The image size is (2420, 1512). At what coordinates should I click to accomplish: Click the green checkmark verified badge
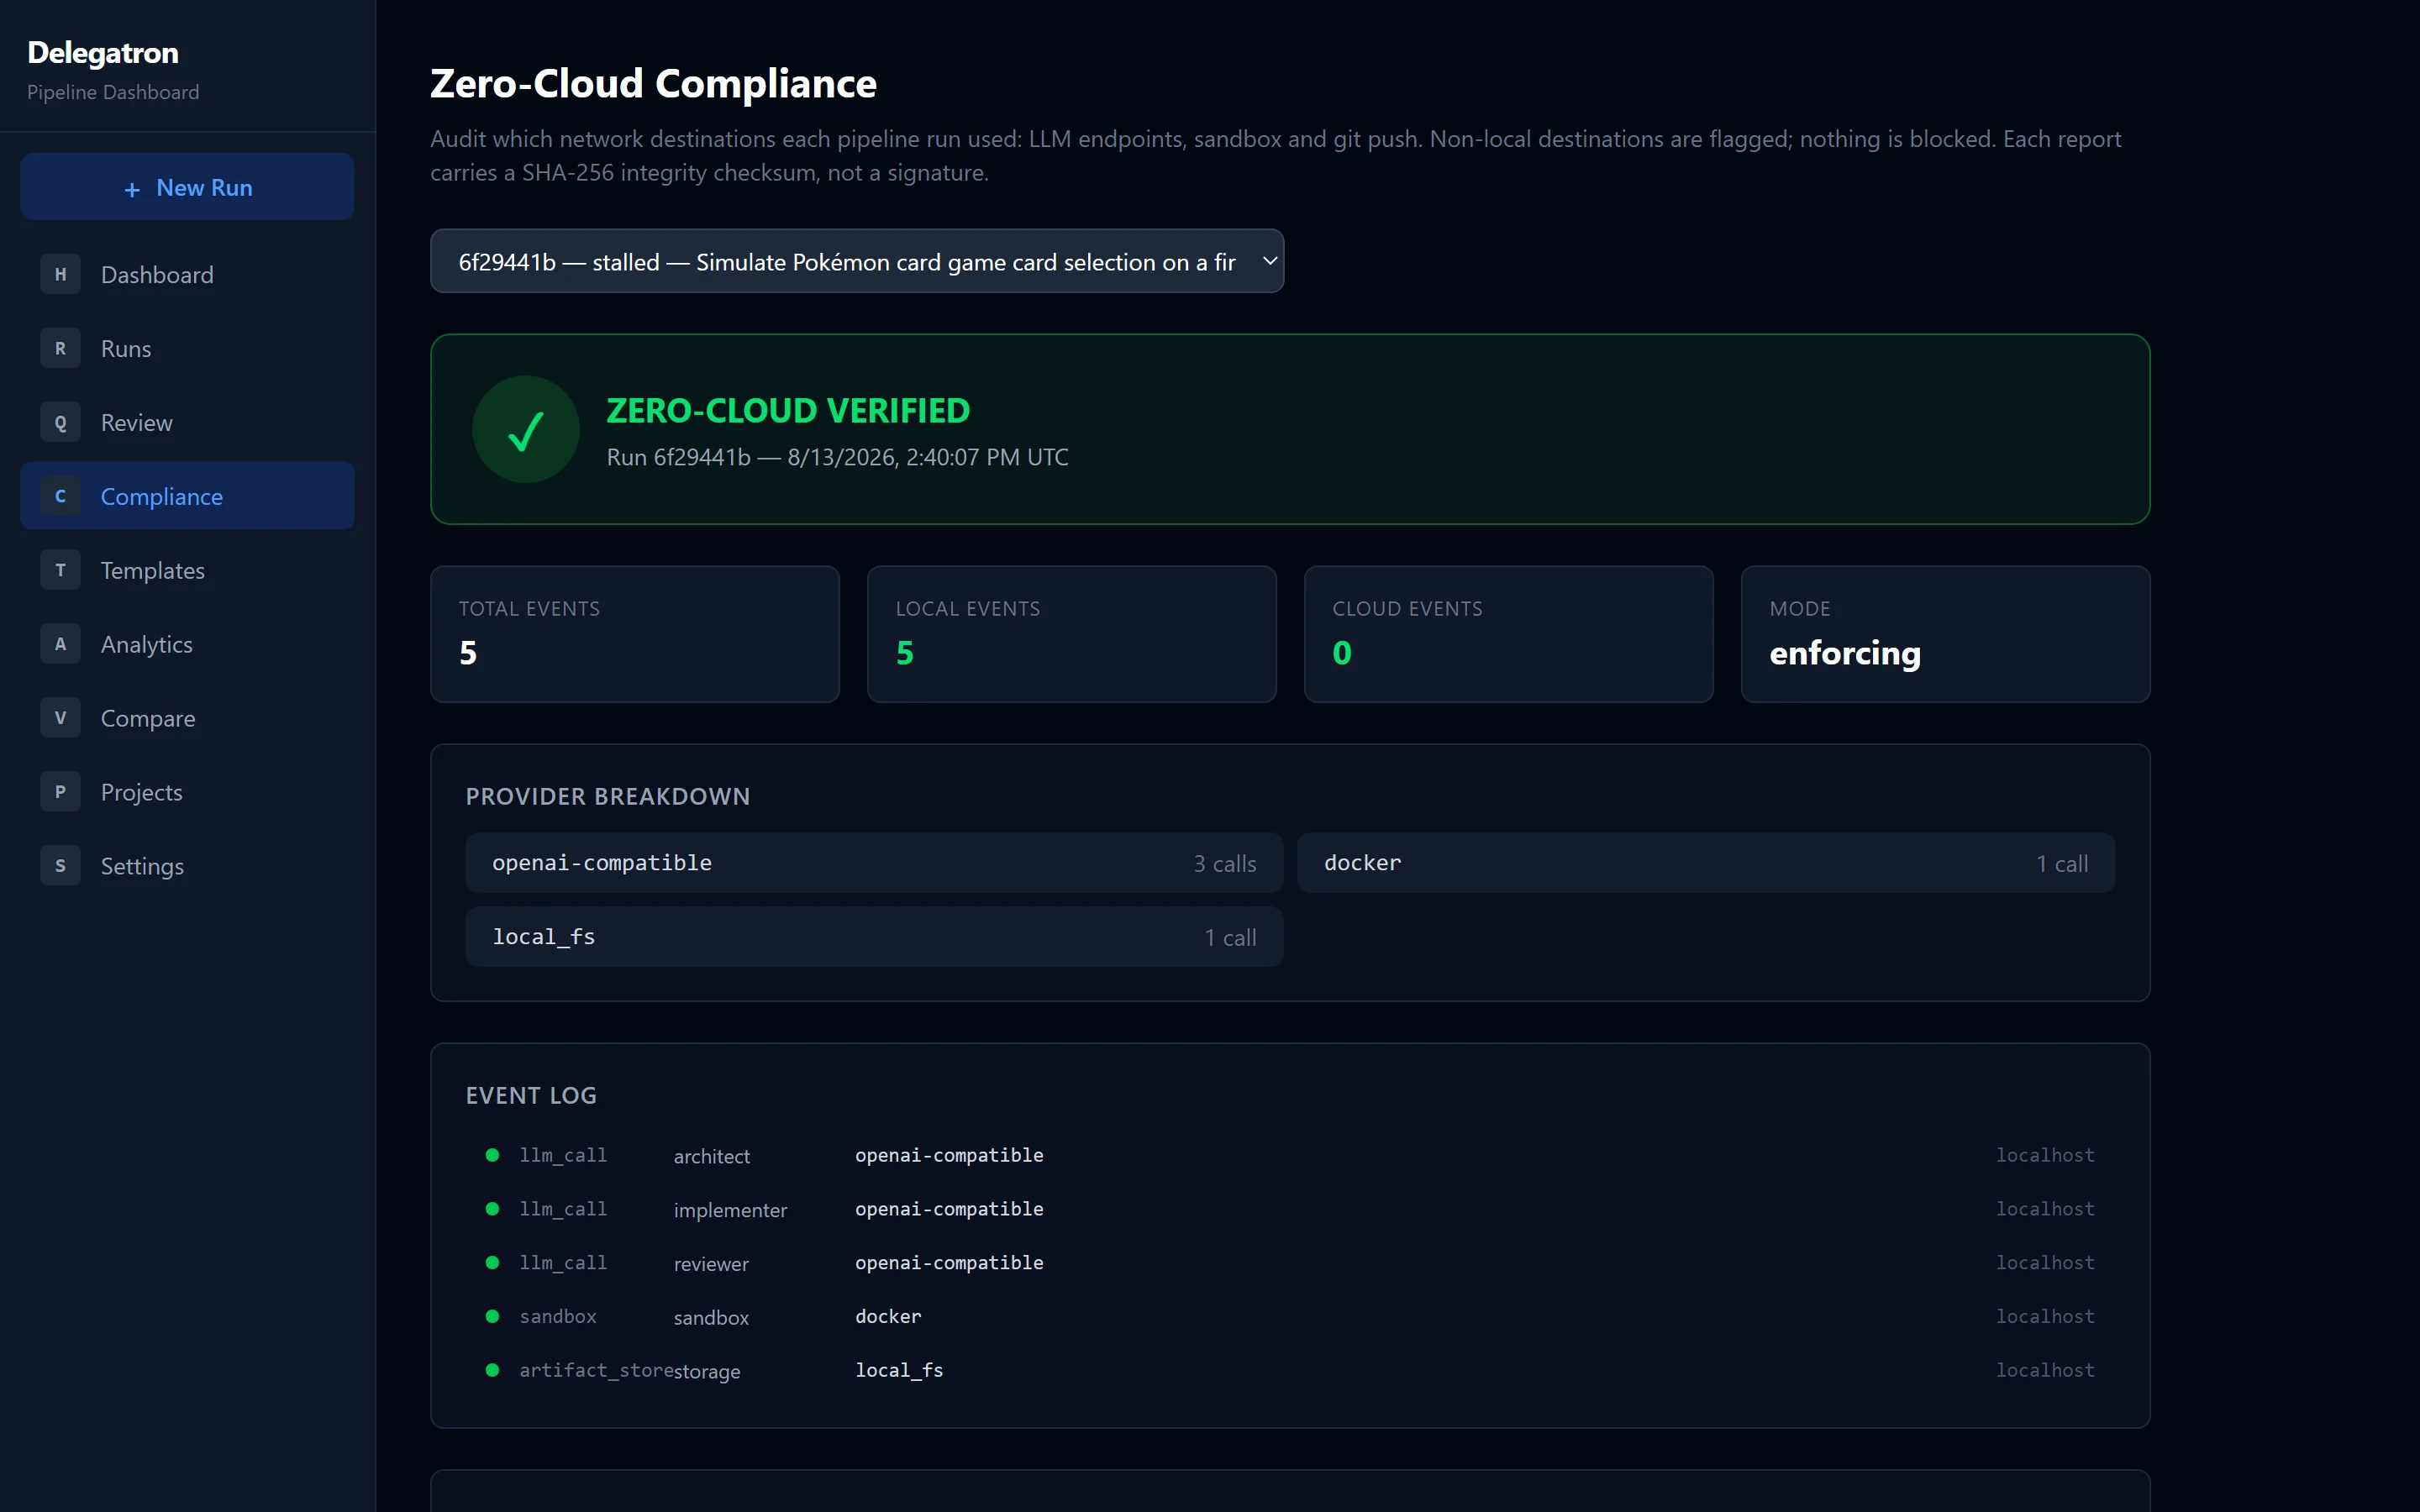point(526,429)
